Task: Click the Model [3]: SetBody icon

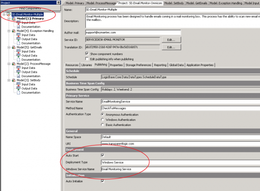Action: 14,80
